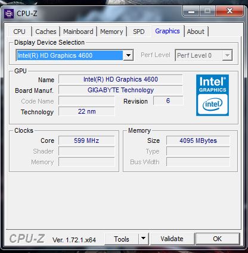248x253 pixels.
Task: Open the Caches tab
Action: pos(46,32)
